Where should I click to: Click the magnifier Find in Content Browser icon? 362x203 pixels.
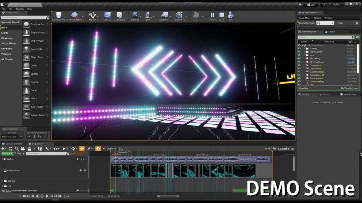(17, 149)
